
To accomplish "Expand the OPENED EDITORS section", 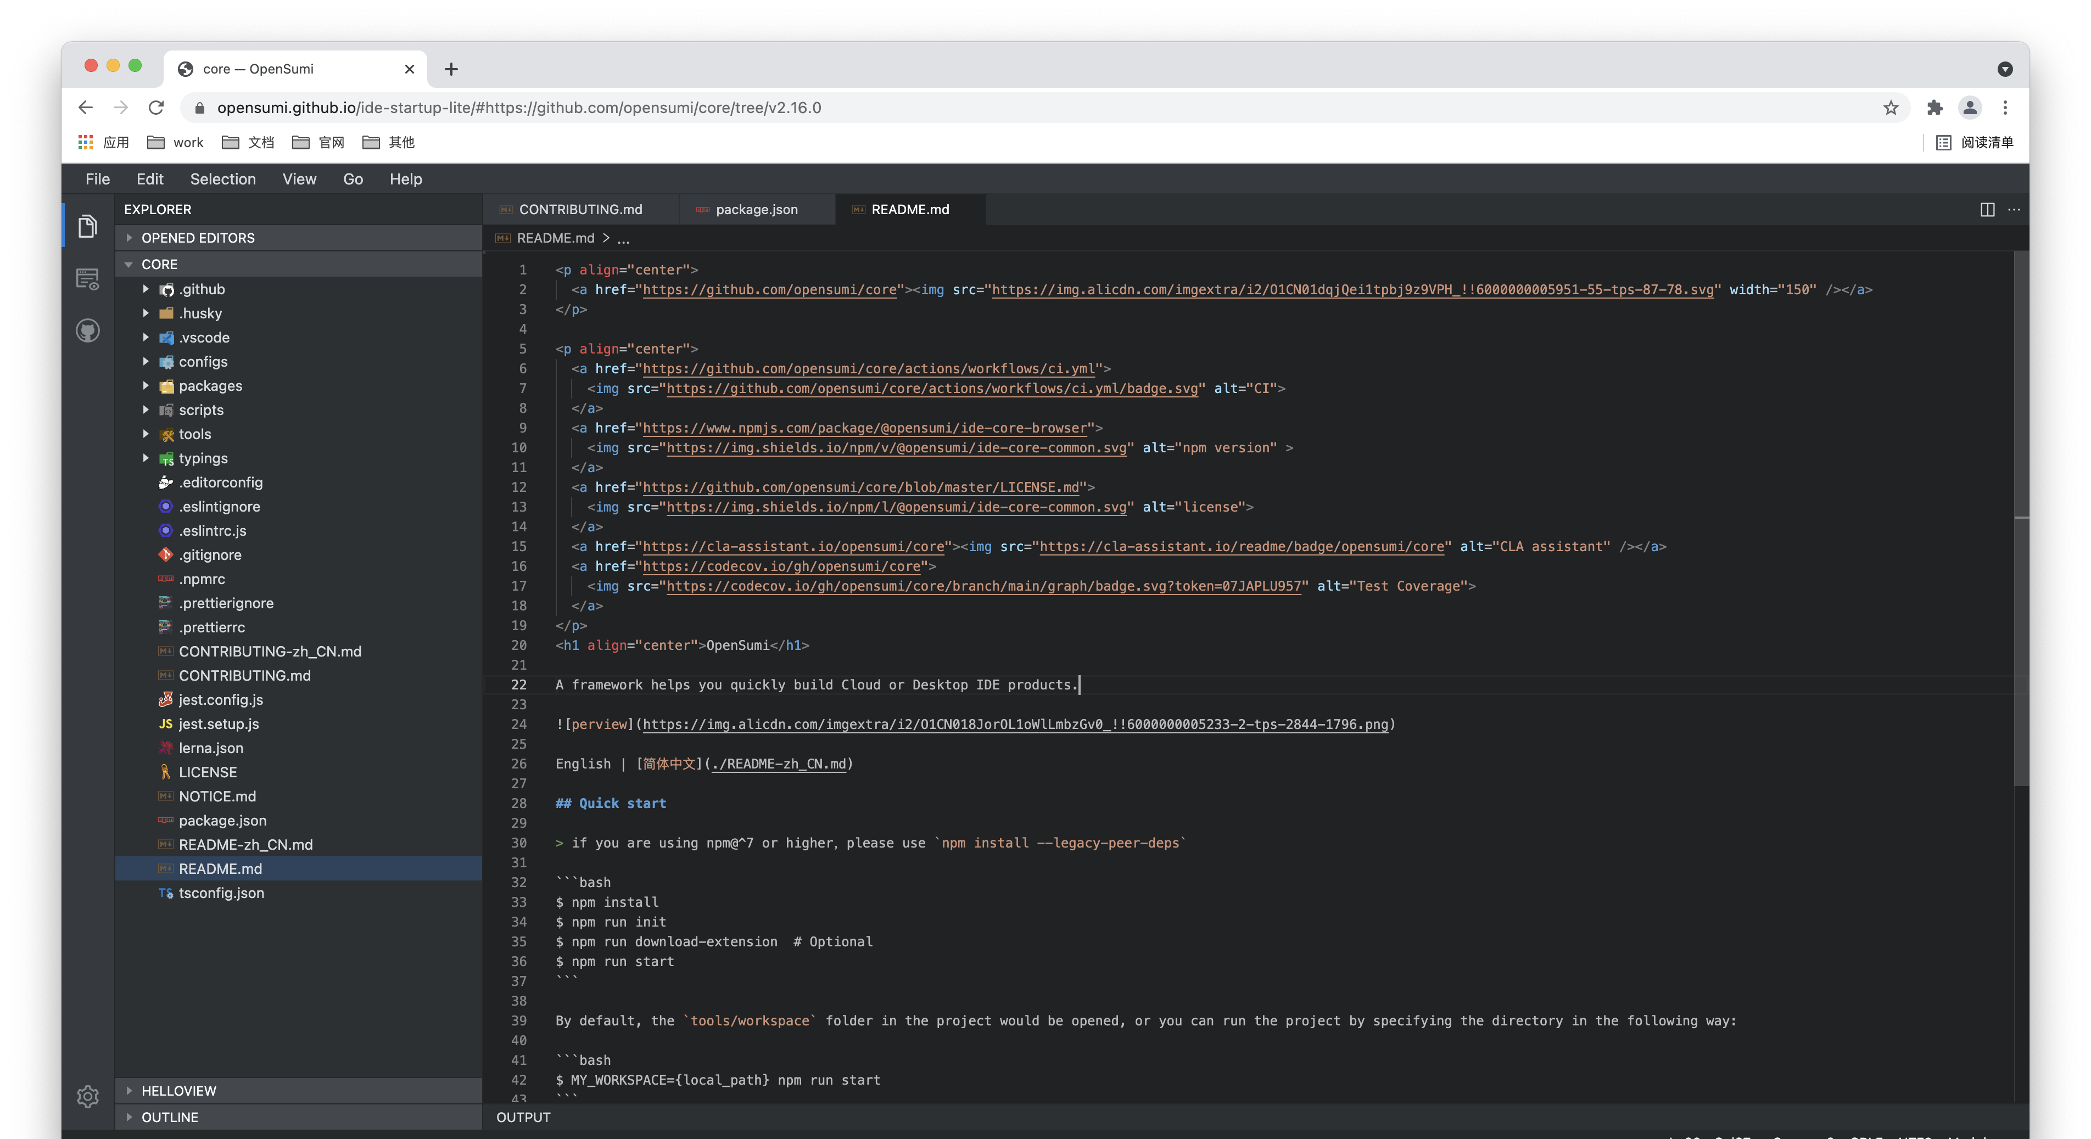I will point(299,238).
